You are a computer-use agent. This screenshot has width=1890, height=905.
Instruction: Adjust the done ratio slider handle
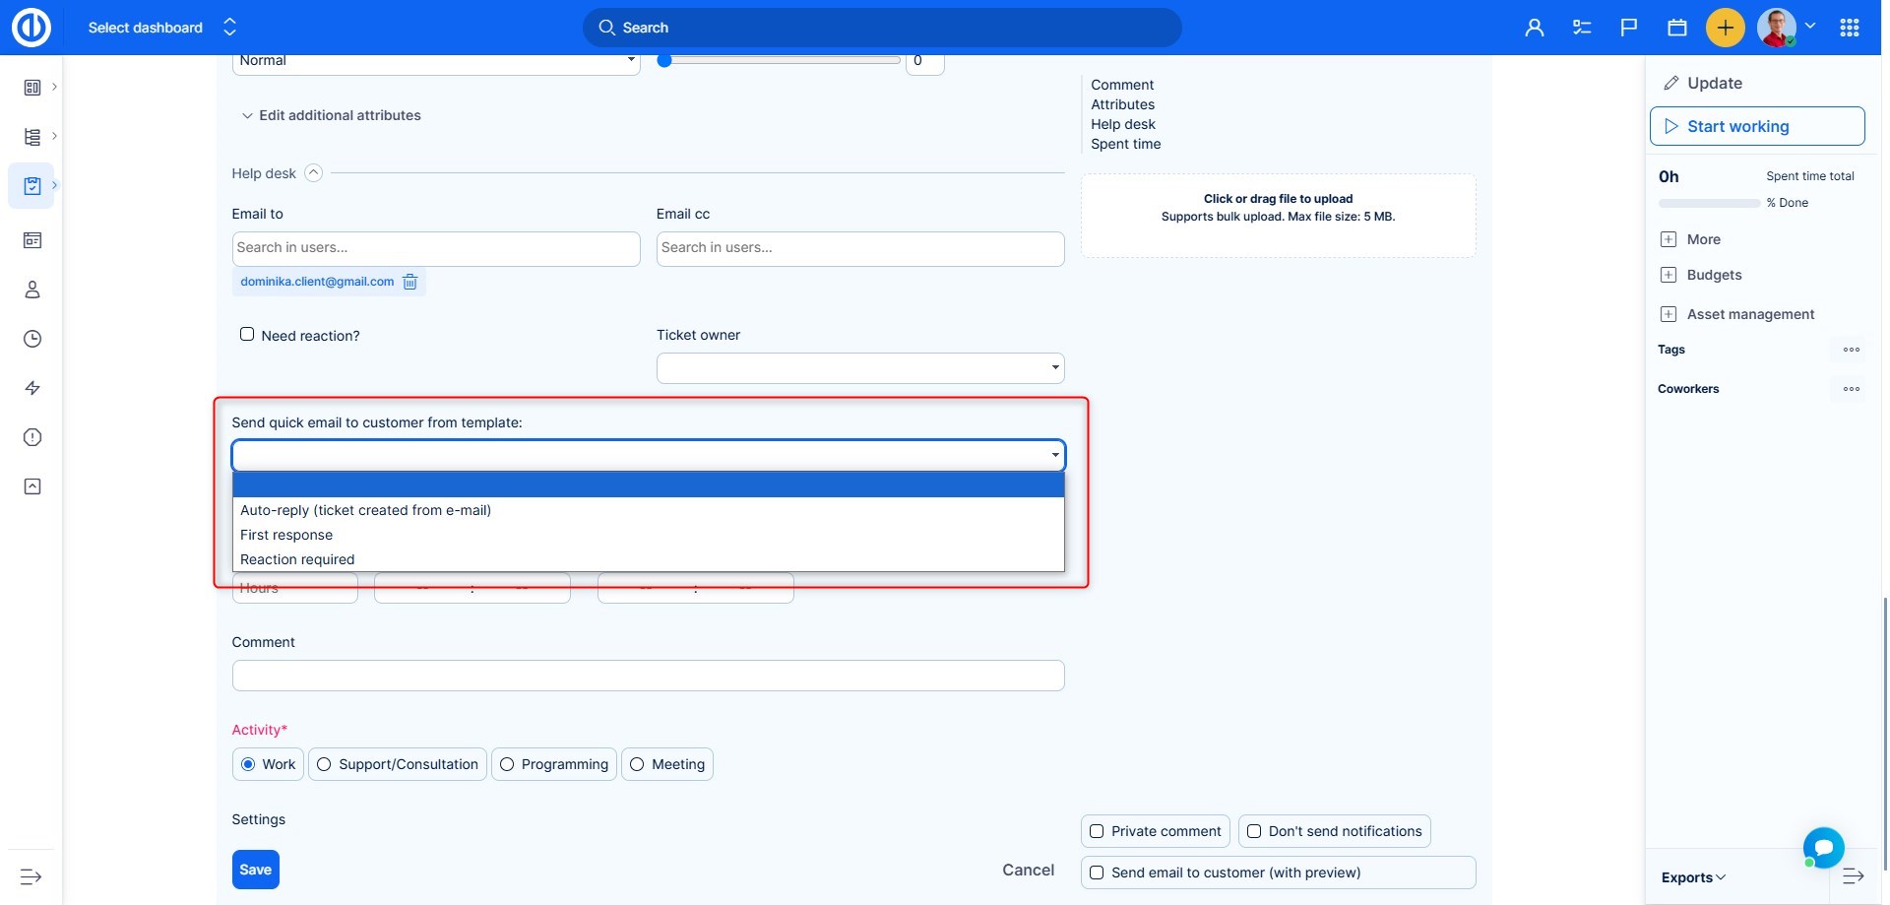(664, 61)
